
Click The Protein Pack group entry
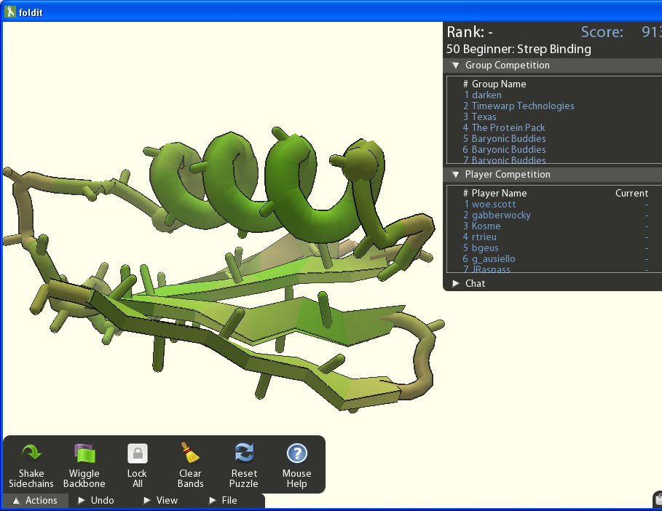coord(508,128)
